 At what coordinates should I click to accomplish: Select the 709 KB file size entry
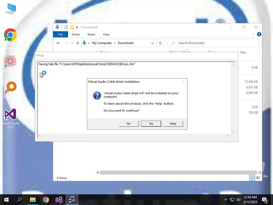click(253, 113)
